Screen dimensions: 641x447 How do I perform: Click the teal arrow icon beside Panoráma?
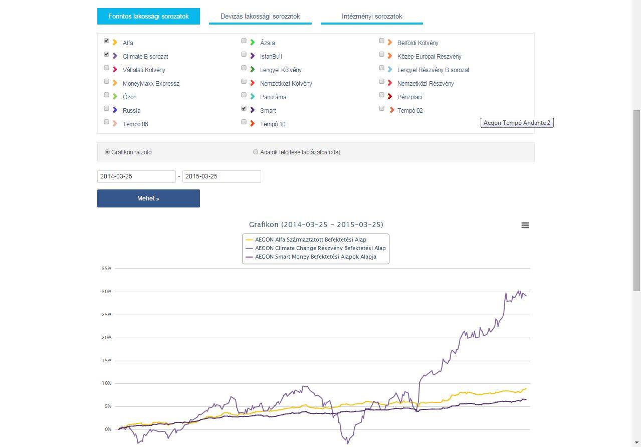(x=253, y=97)
